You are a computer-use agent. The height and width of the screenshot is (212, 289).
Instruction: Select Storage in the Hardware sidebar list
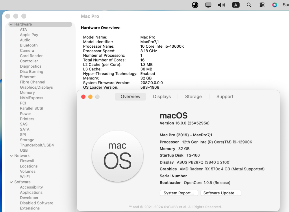(27, 140)
